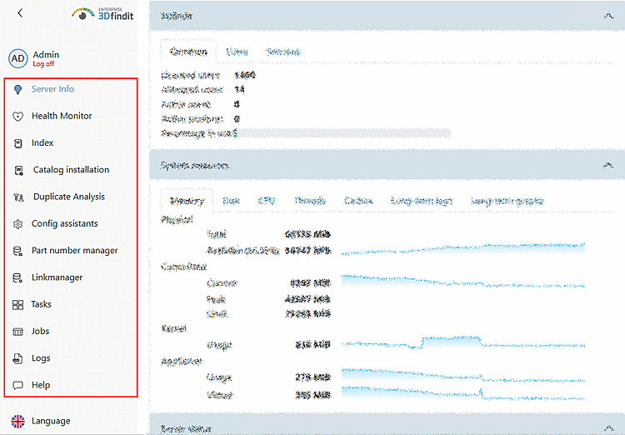Open Logs via the document icon
The image size is (625, 435).
click(18, 358)
